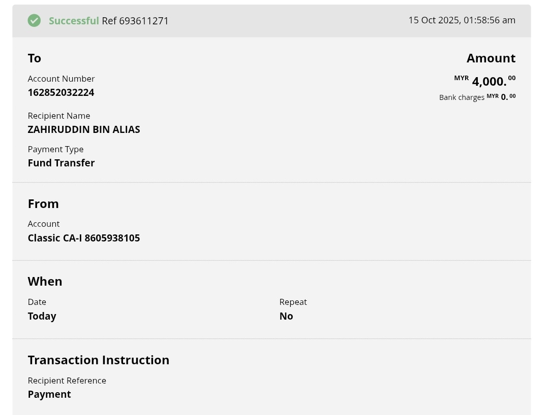Image resolution: width=549 pixels, height=415 pixels.
Task: Click the Recipient Name label
Action: pyautogui.click(x=59, y=116)
